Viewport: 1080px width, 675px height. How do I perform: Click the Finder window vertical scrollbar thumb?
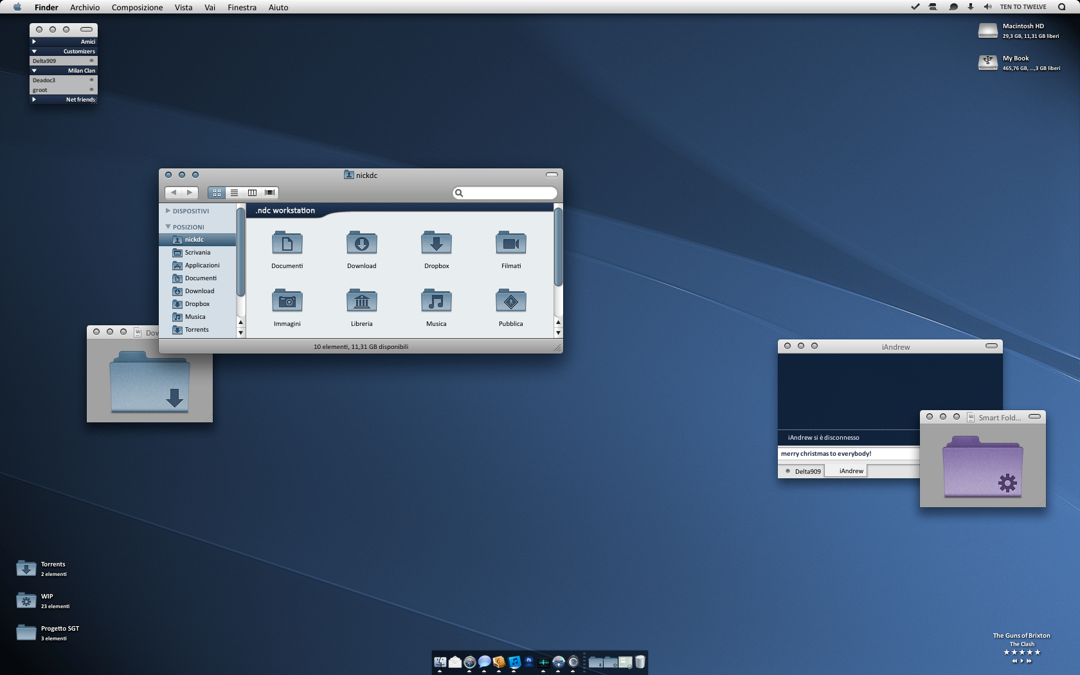tap(558, 246)
